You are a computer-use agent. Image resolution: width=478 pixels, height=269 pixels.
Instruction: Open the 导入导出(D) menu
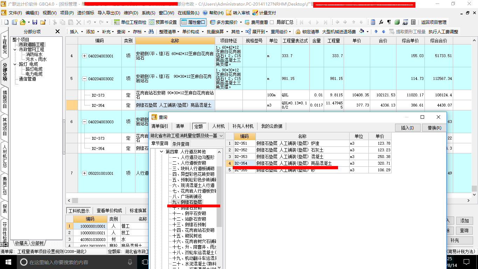click(x=109, y=13)
